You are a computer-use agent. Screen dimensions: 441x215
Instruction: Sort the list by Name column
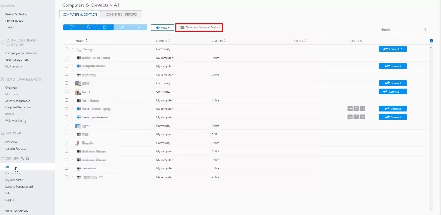[x=81, y=41]
